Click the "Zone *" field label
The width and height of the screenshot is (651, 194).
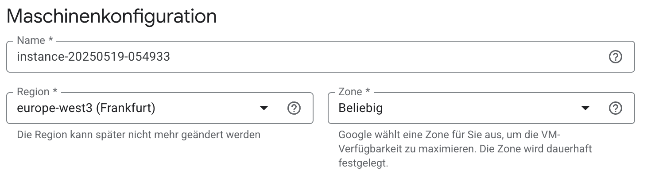[x=354, y=92]
